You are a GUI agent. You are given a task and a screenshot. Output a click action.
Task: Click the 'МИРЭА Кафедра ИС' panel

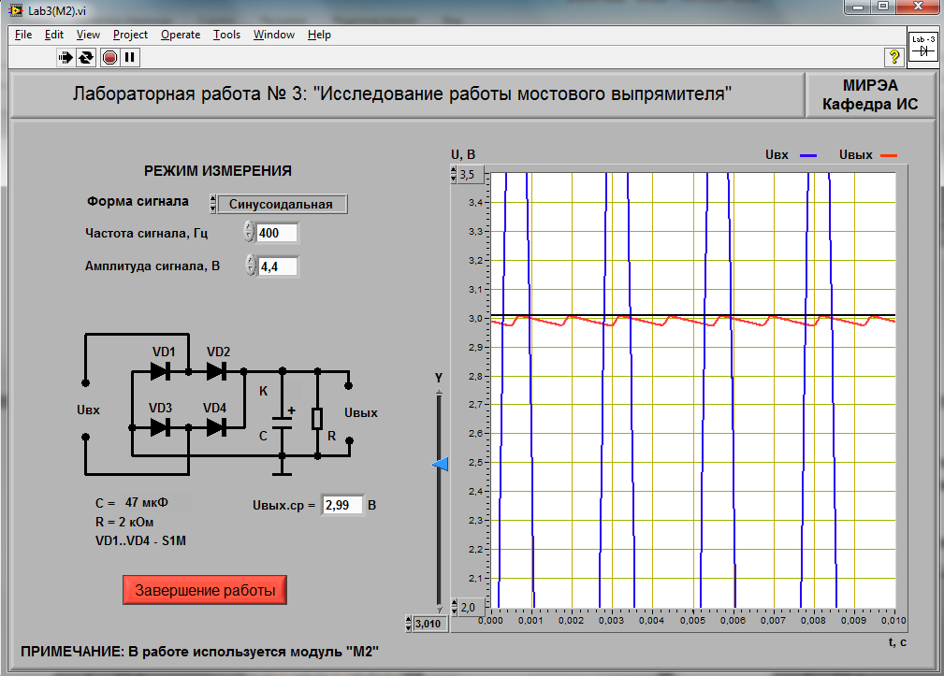click(870, 94)
